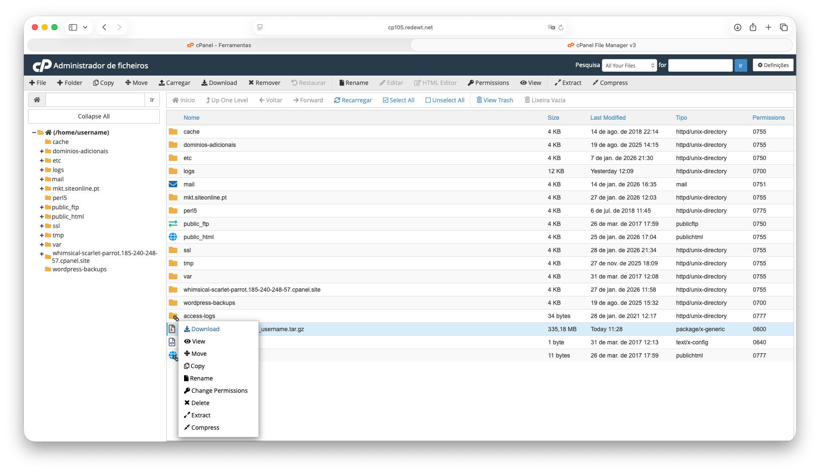The image size is (820, 473).
Task: Click the search text field
Action: pos(700,65)
